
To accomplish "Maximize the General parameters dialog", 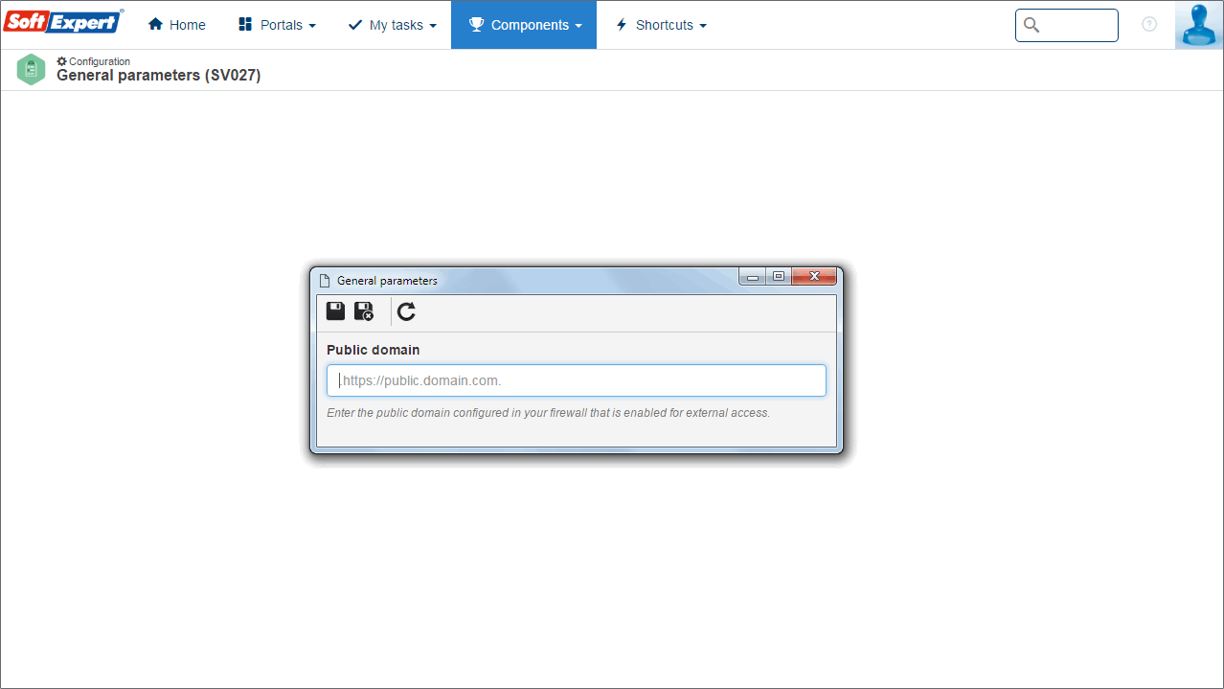I will coord(779,277).
